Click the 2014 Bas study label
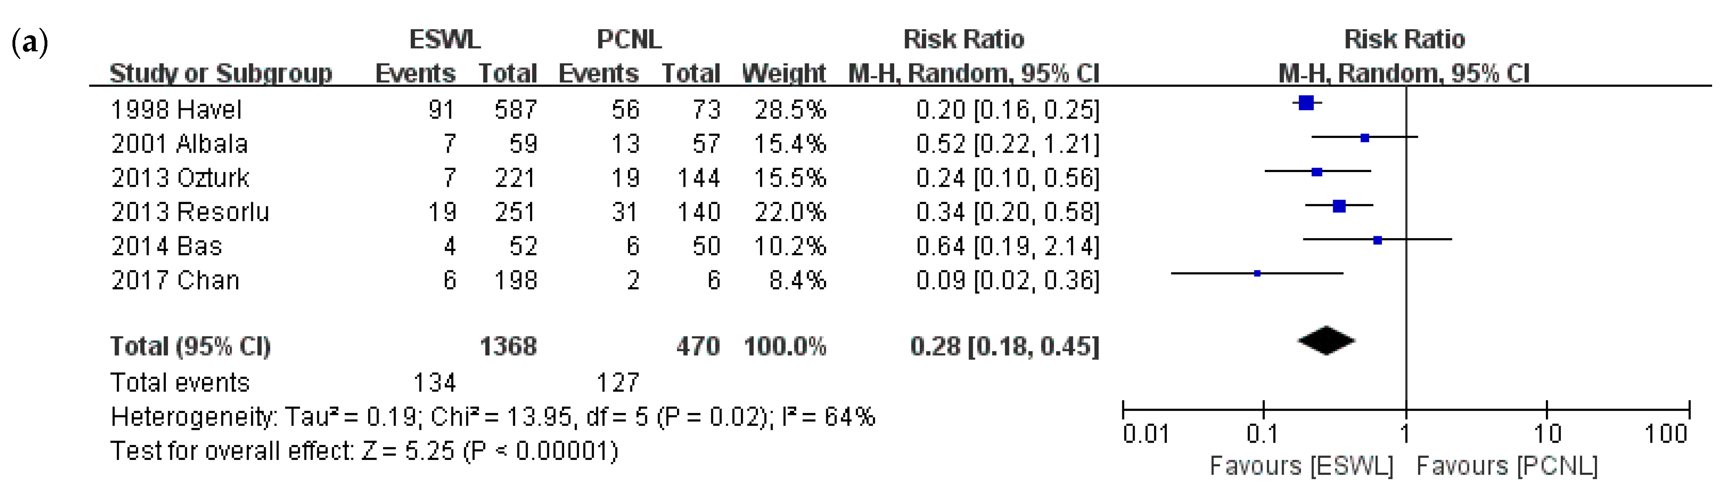1733x504 pixels. (x=166, y=246)
